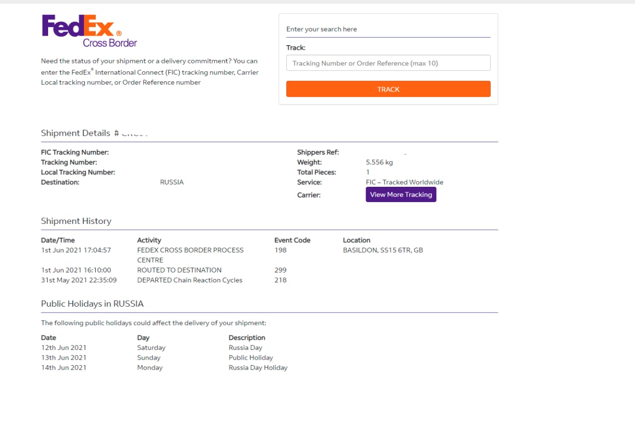
Task: Click the 1st Jun 2021 17:04:57 timestamp
Action: [76, 250]
